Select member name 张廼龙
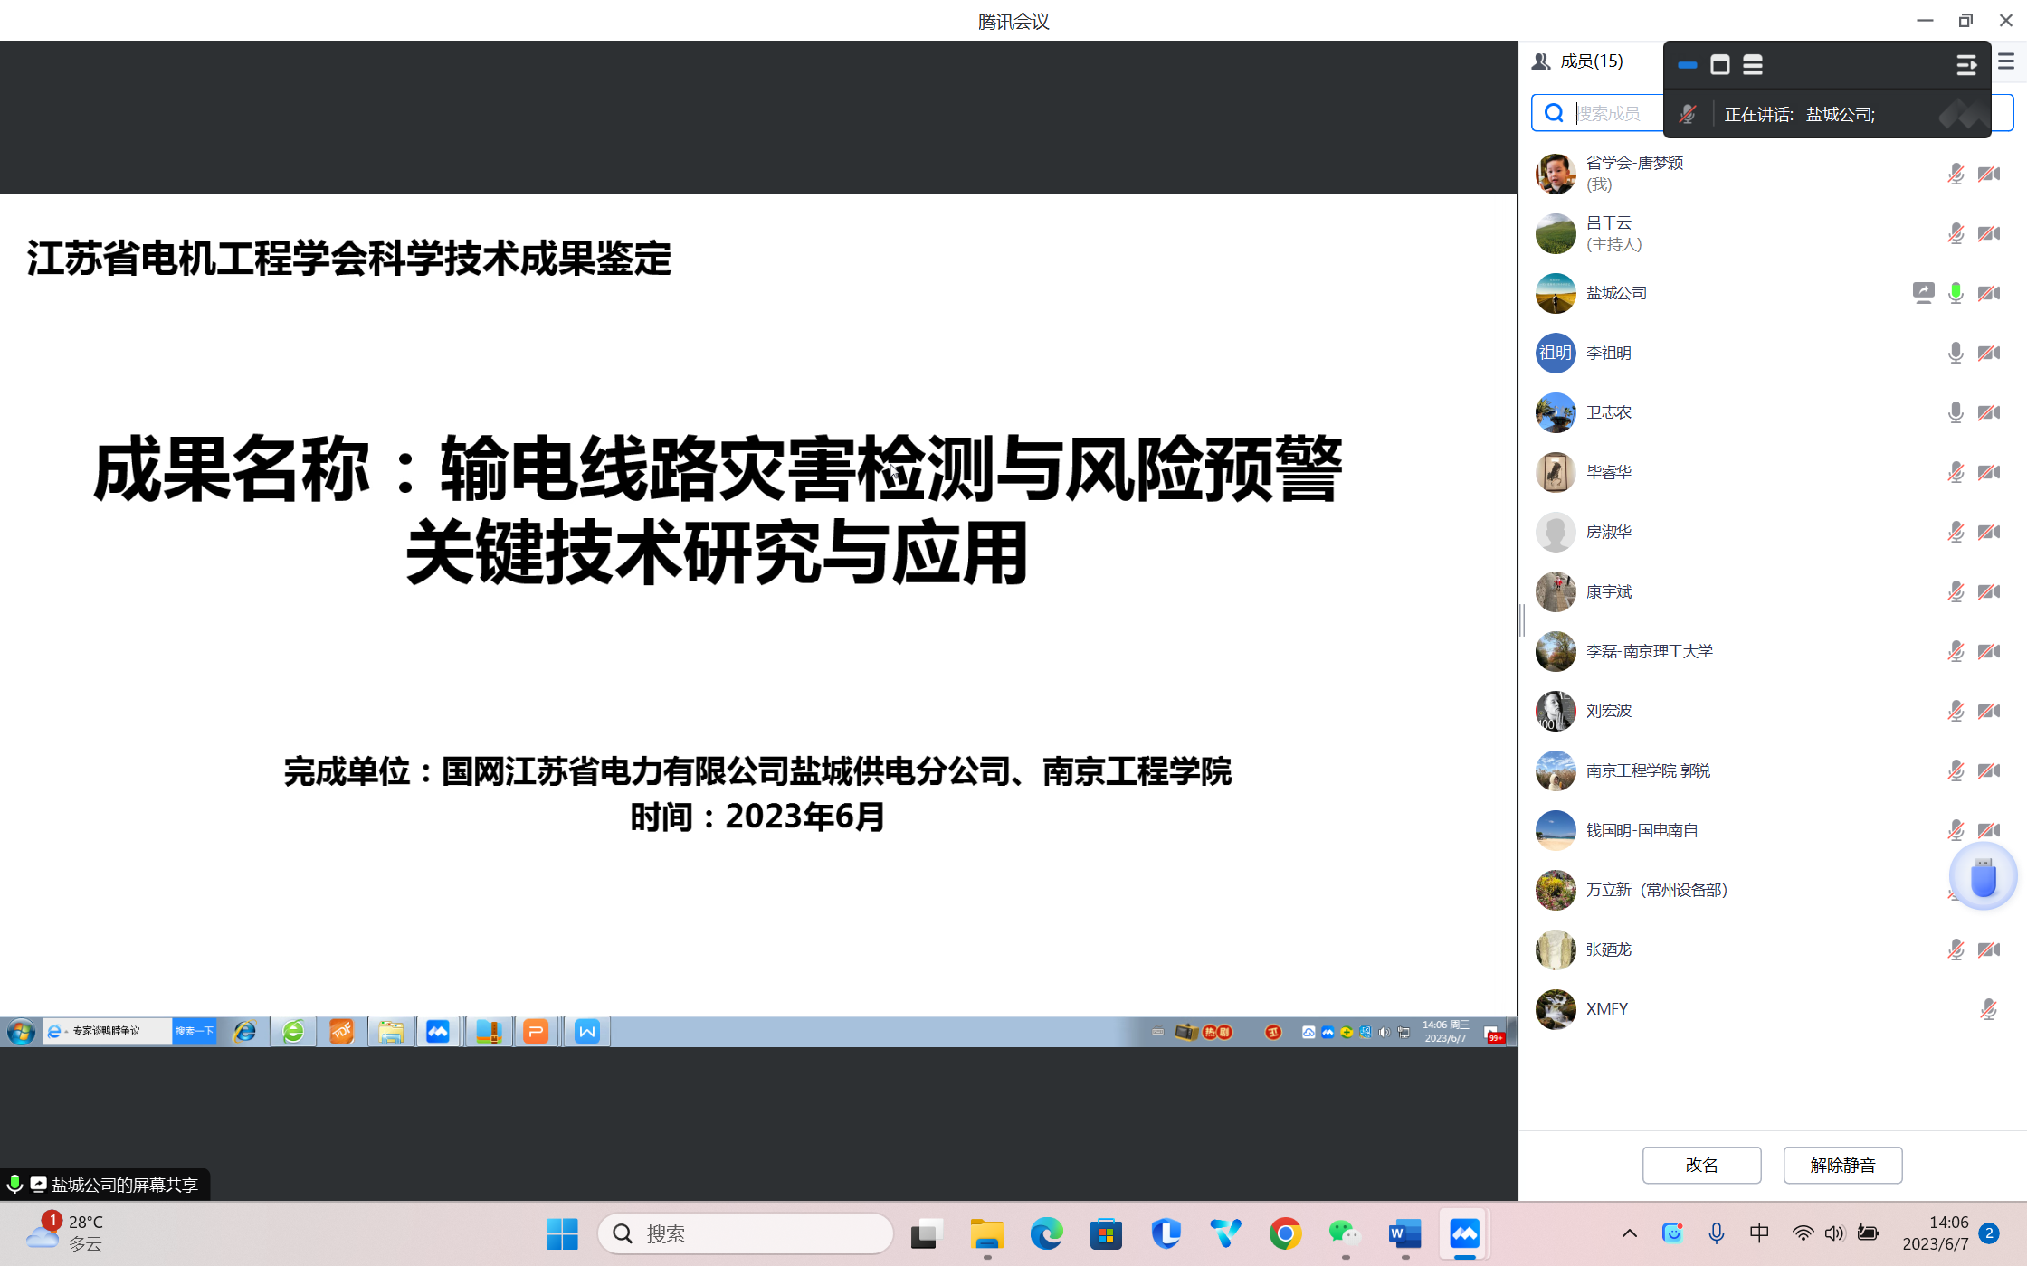The height and width of the screenshot is (1266, 2027). click(x=1609, y=949)
